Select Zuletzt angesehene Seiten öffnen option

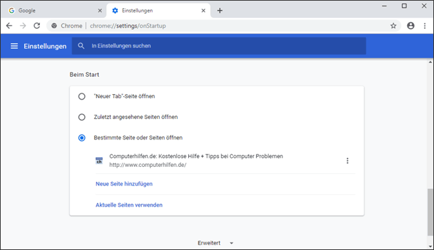click(x=82, y=117)
